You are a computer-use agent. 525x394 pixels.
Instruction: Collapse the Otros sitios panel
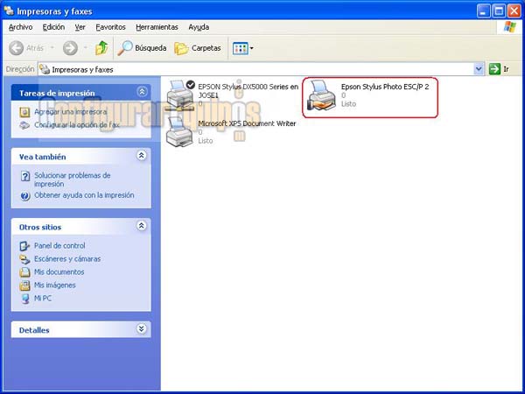[142, 226]
